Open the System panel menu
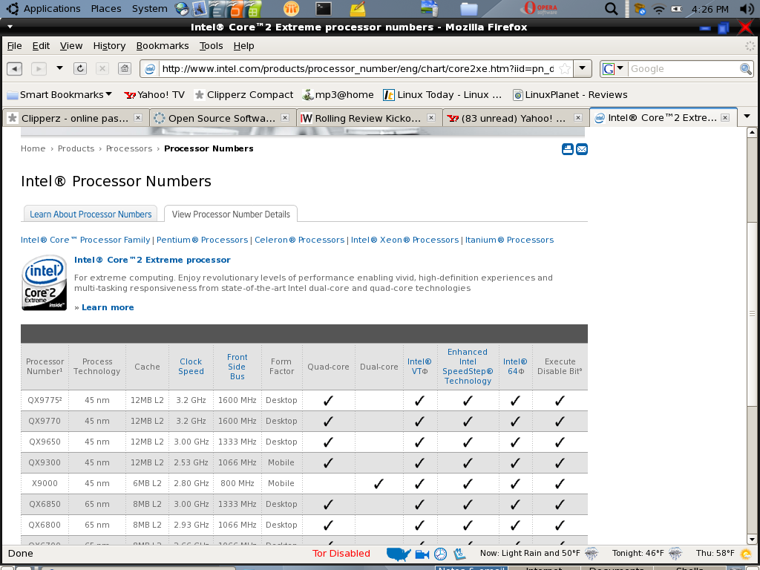760x570 pixels. click(150, 9)
